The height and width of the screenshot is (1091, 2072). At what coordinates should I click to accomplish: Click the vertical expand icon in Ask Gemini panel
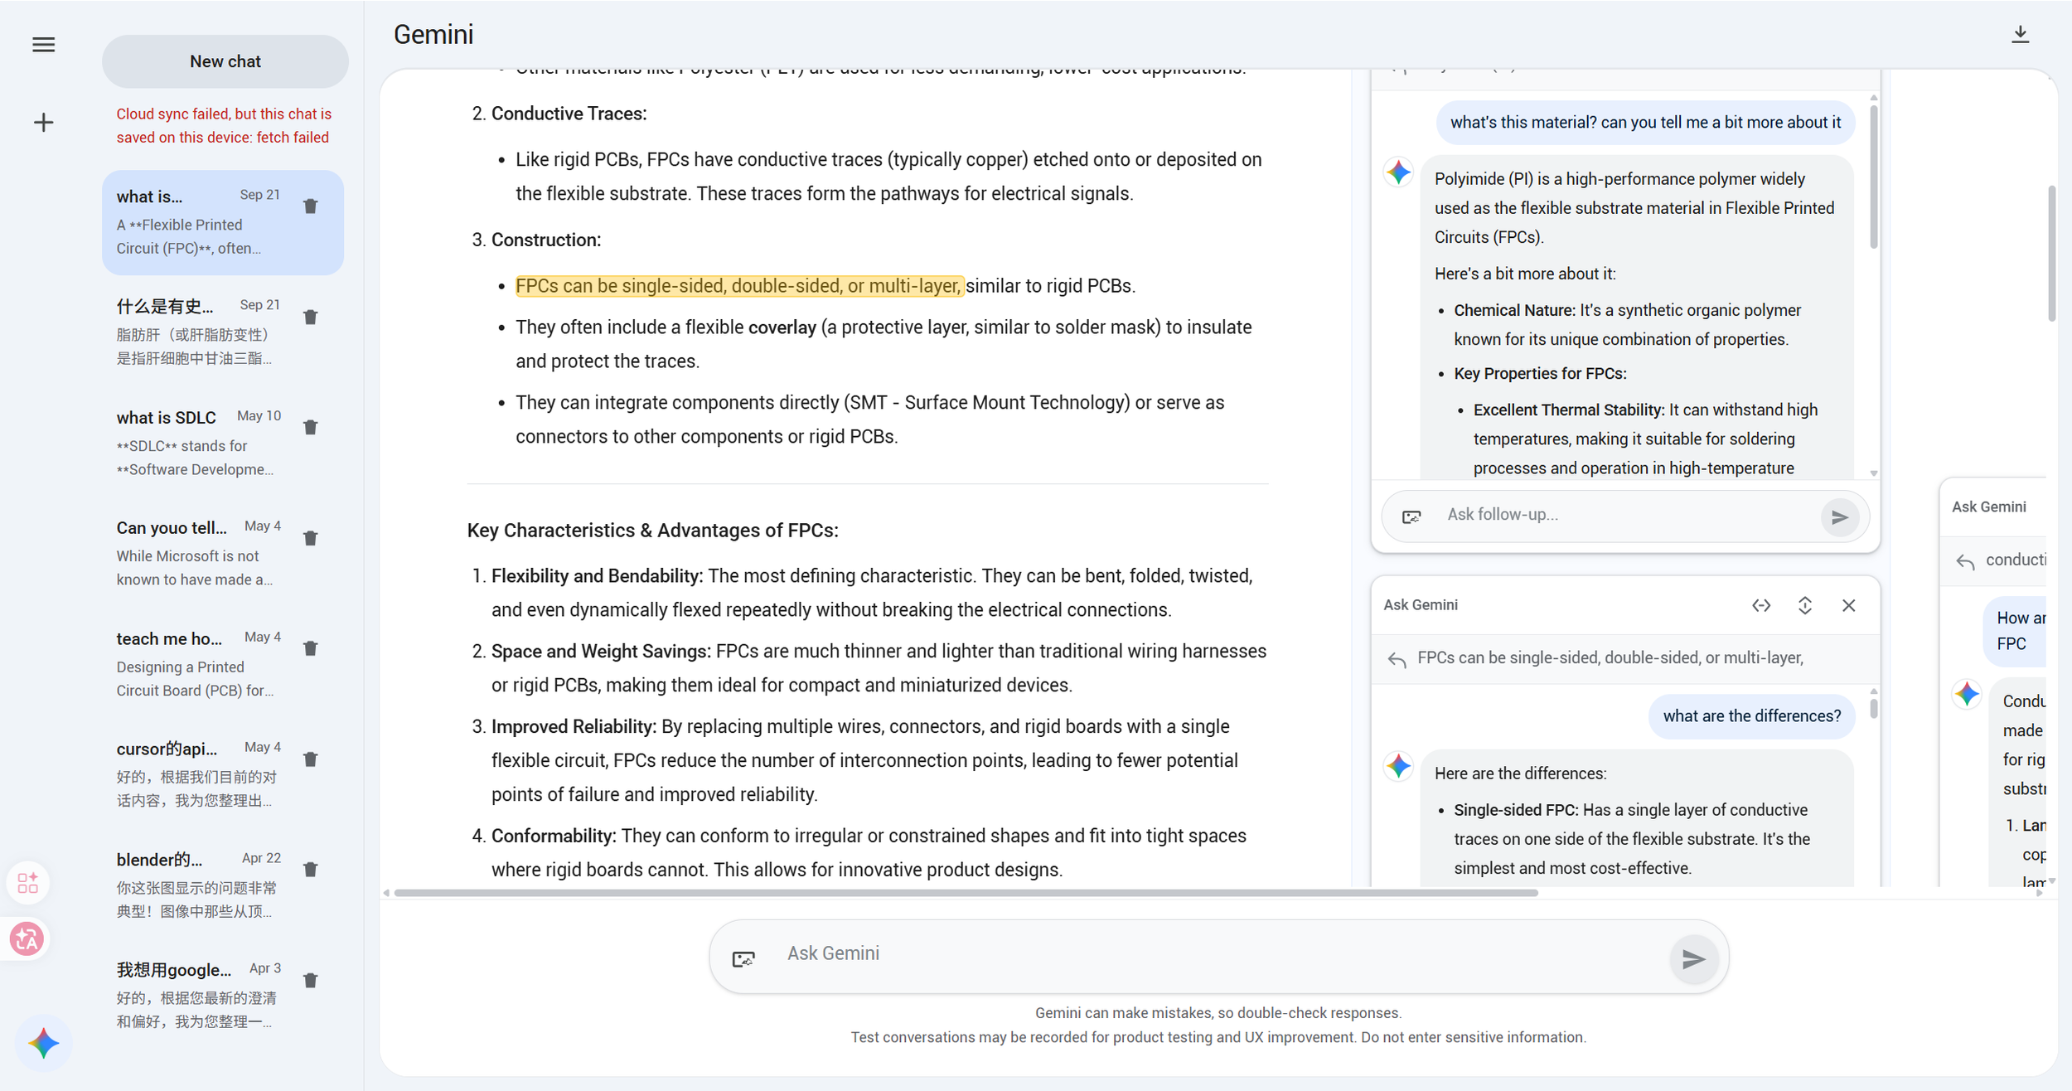click(1805, 606)
